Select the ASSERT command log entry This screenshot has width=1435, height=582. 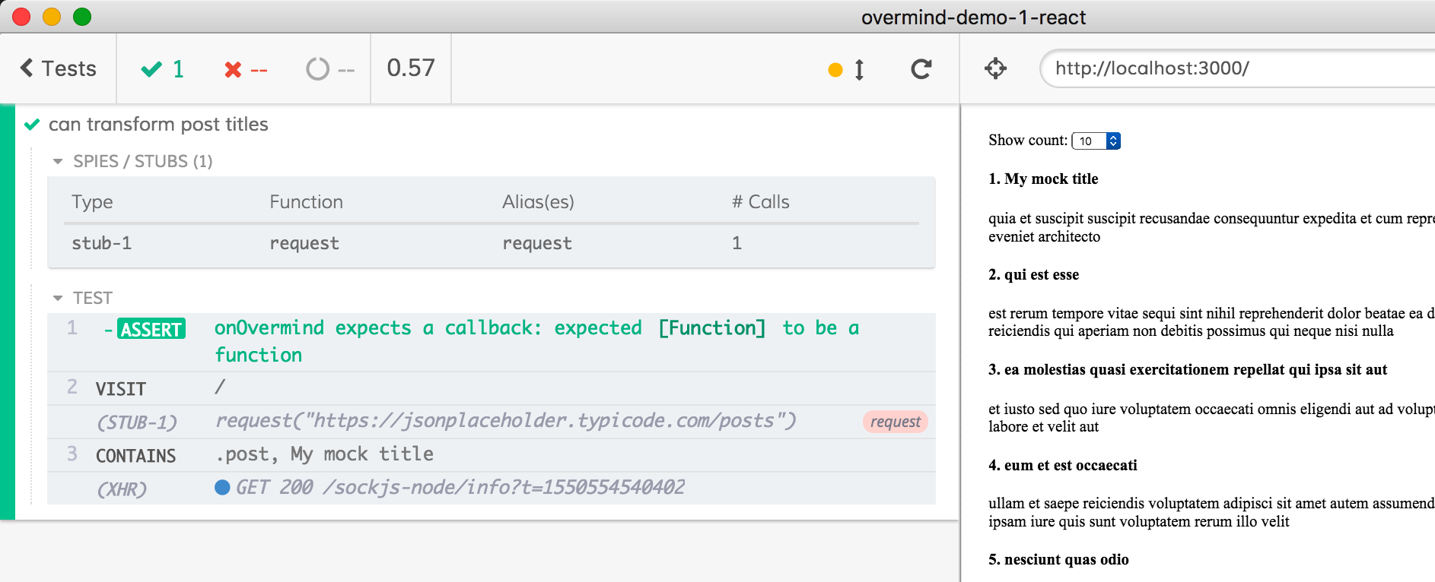click(x=151, y=329)
